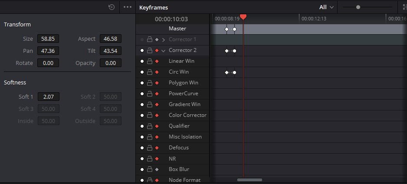407x184 pixels.
Task: Toggle lock icon for Linear Win
Action: tap(149, 61)
